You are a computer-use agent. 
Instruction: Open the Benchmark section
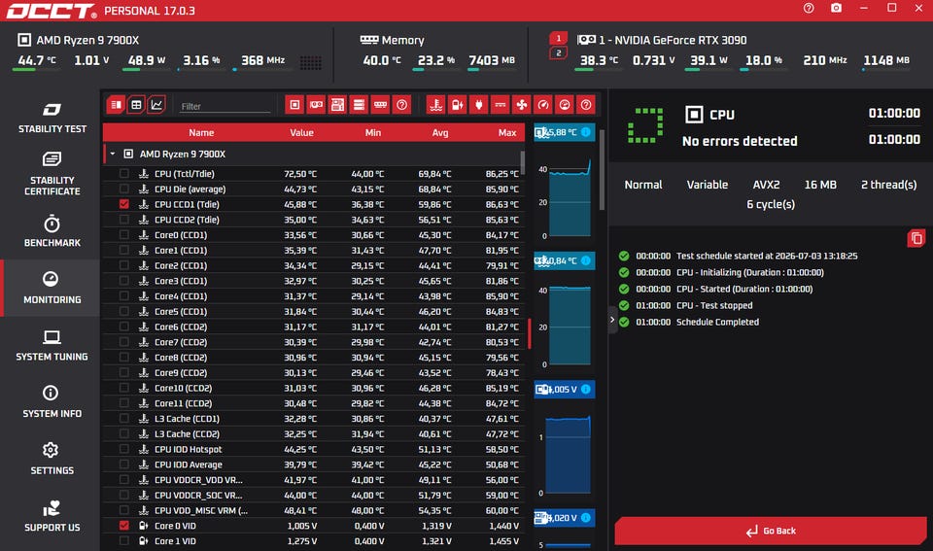click(52, 231)
